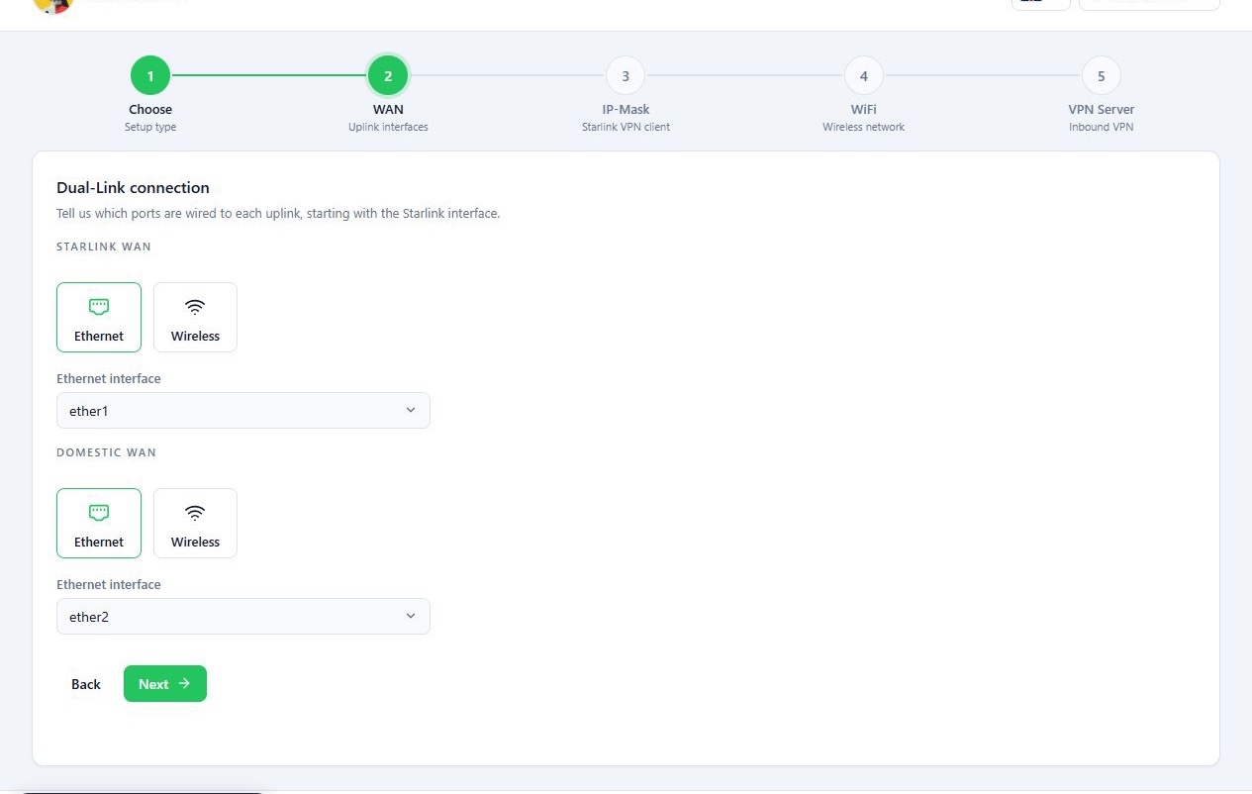The width and height of the screenshot is (1252, 794).
Task: Expand the ether2 Ethernet interface dropdown
Action: [243, 617]
